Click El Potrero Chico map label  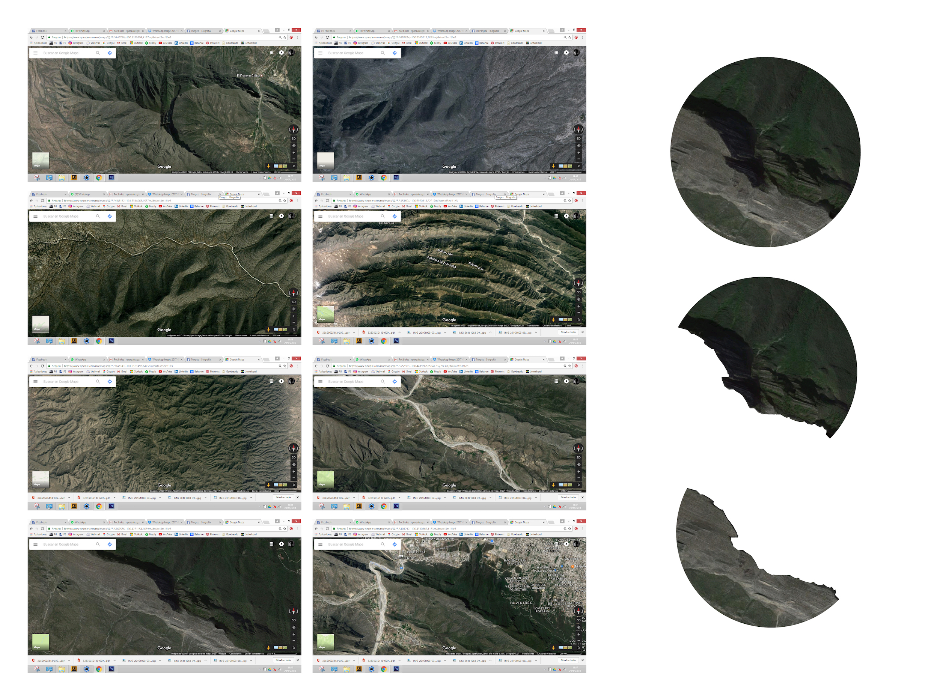(248, 76)
